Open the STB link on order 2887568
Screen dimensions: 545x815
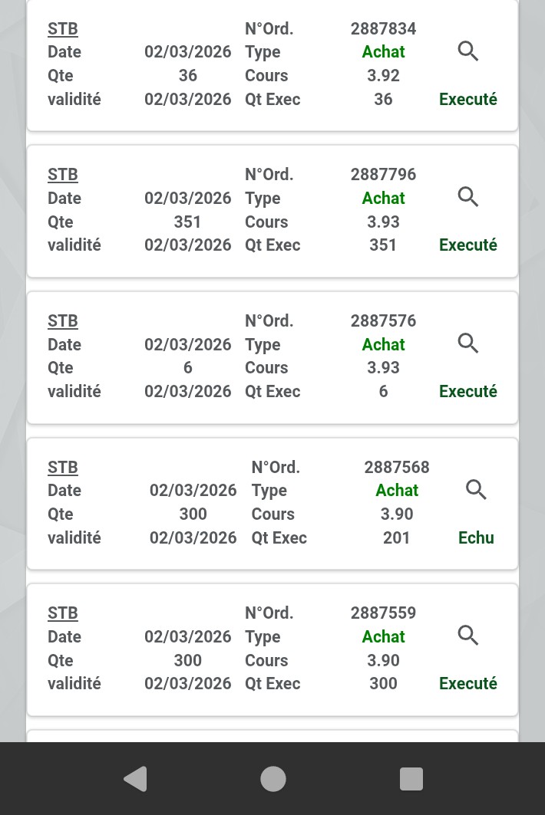point(63,468)
